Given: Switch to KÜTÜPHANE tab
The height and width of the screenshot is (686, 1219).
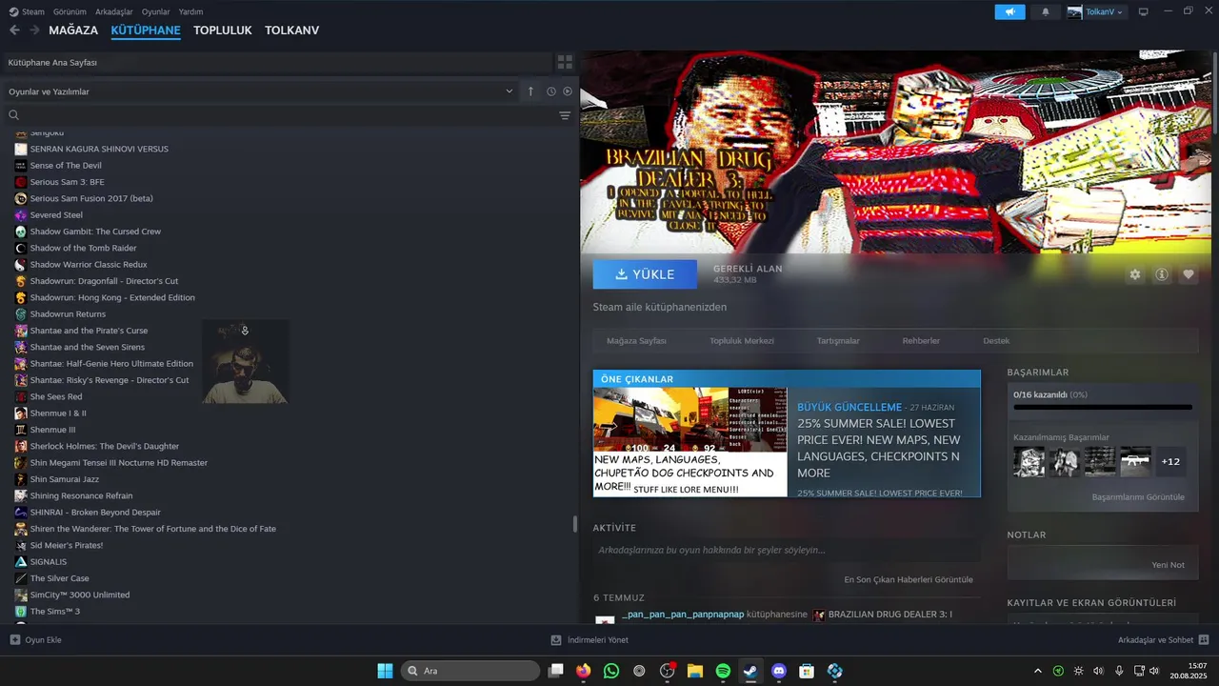Looking at the screenshot, I should tap(146, 30).
